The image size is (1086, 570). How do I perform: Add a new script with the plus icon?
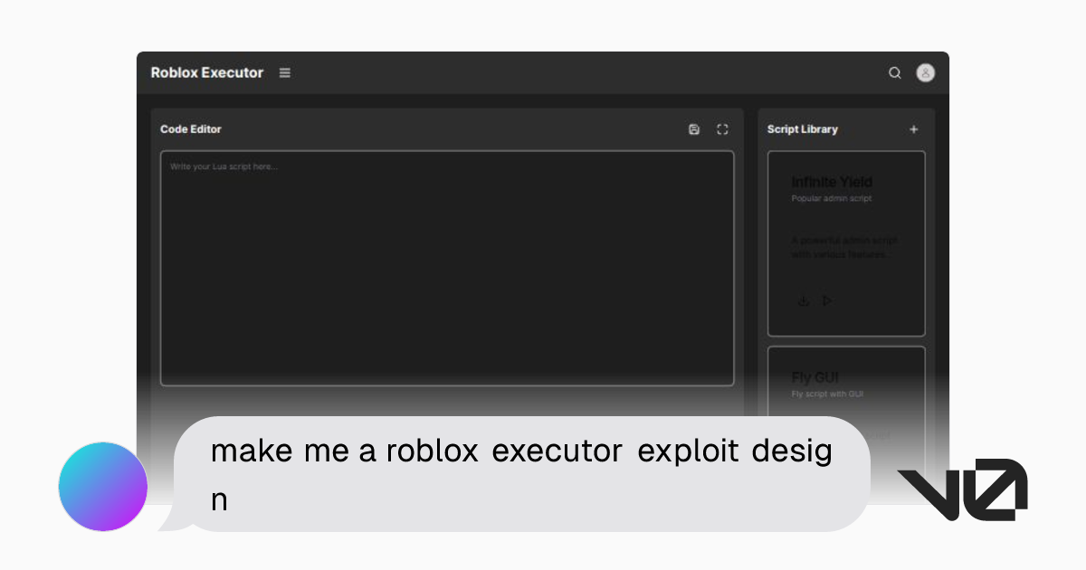pos(913,129)
